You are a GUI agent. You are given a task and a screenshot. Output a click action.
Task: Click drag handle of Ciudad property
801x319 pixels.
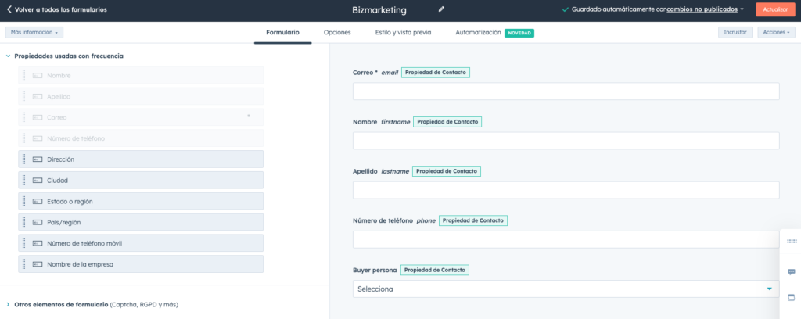pos(24,180)
